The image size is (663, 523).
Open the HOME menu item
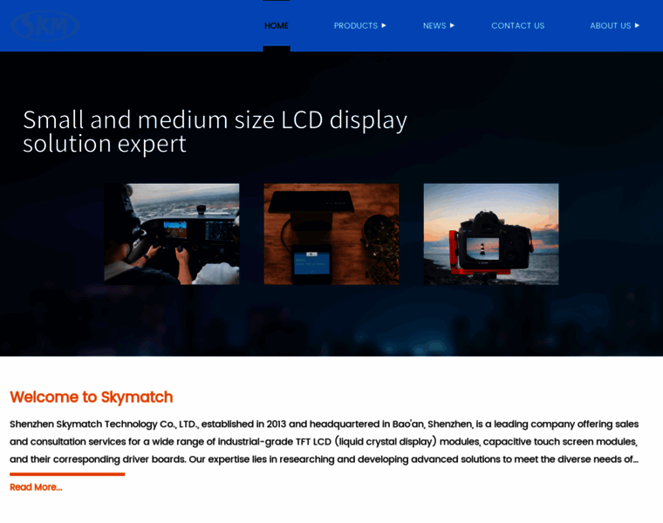pos(277,26)
